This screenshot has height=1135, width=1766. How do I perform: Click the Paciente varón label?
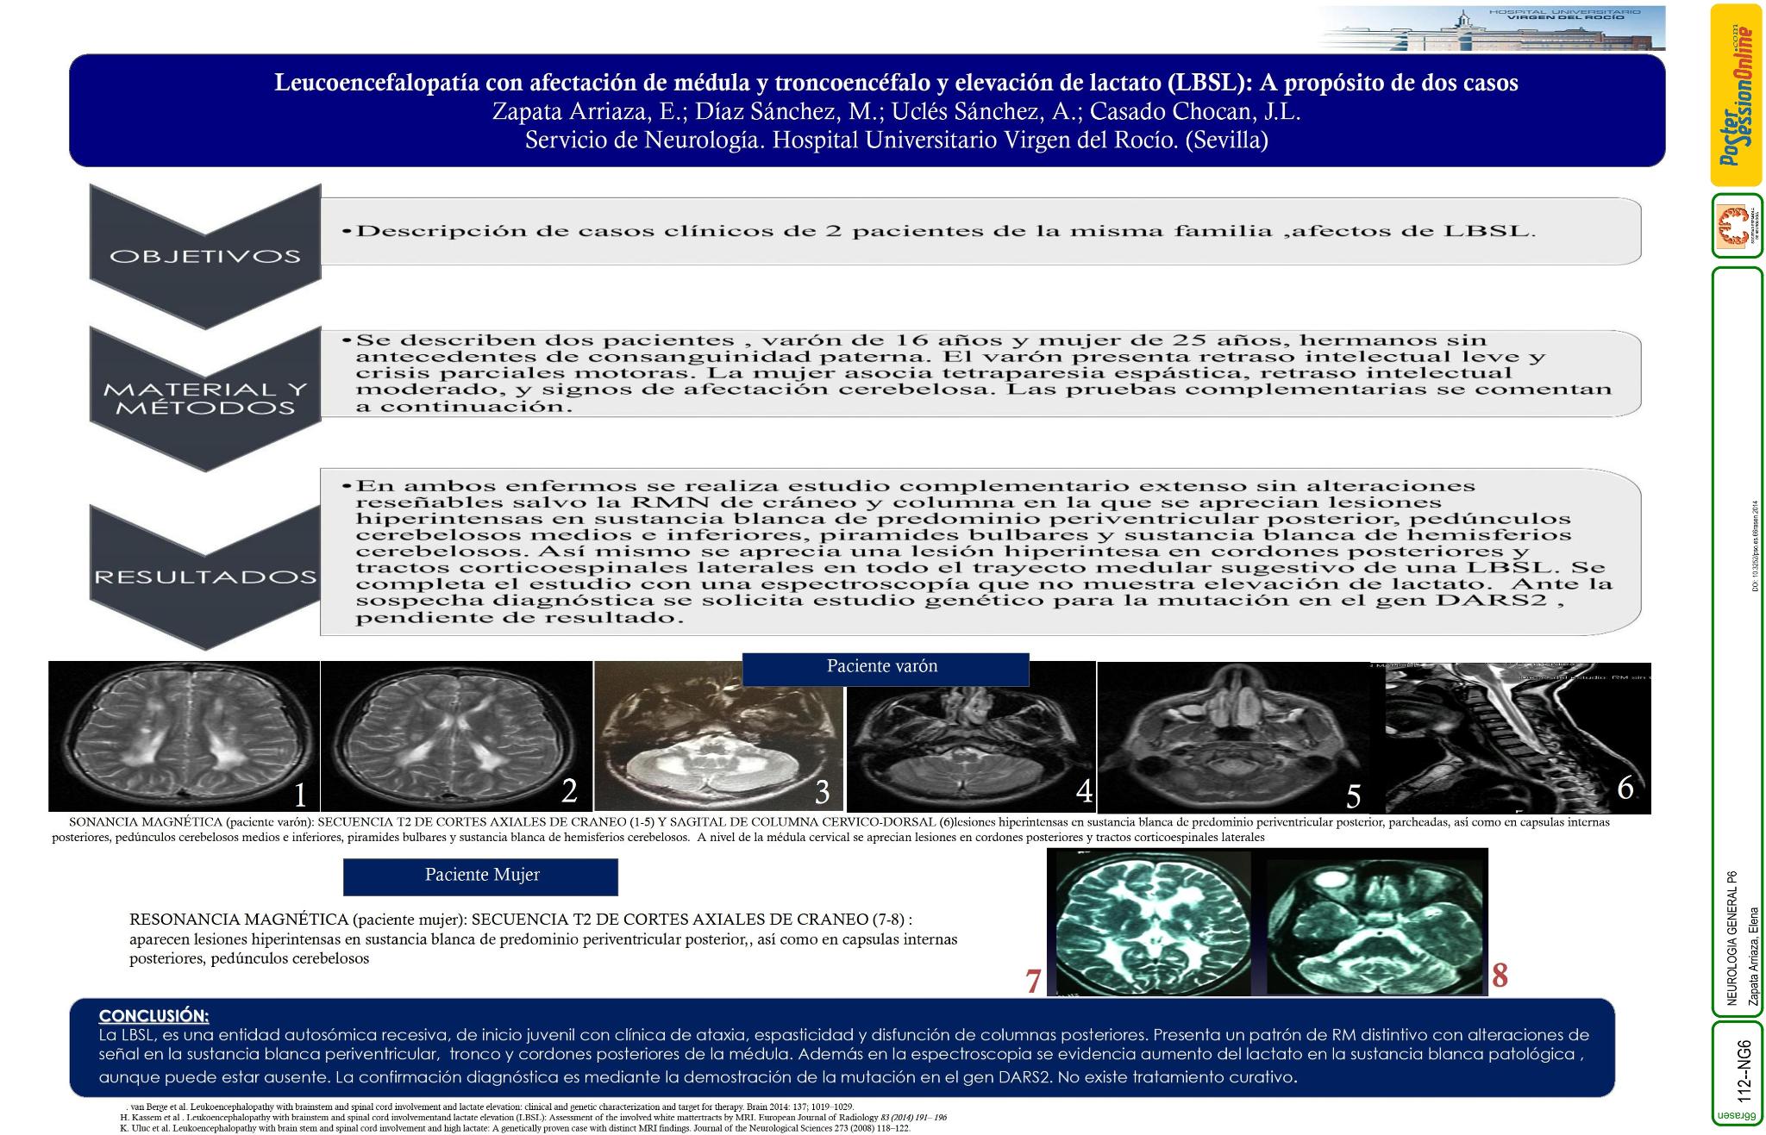[x=886, y=669]
